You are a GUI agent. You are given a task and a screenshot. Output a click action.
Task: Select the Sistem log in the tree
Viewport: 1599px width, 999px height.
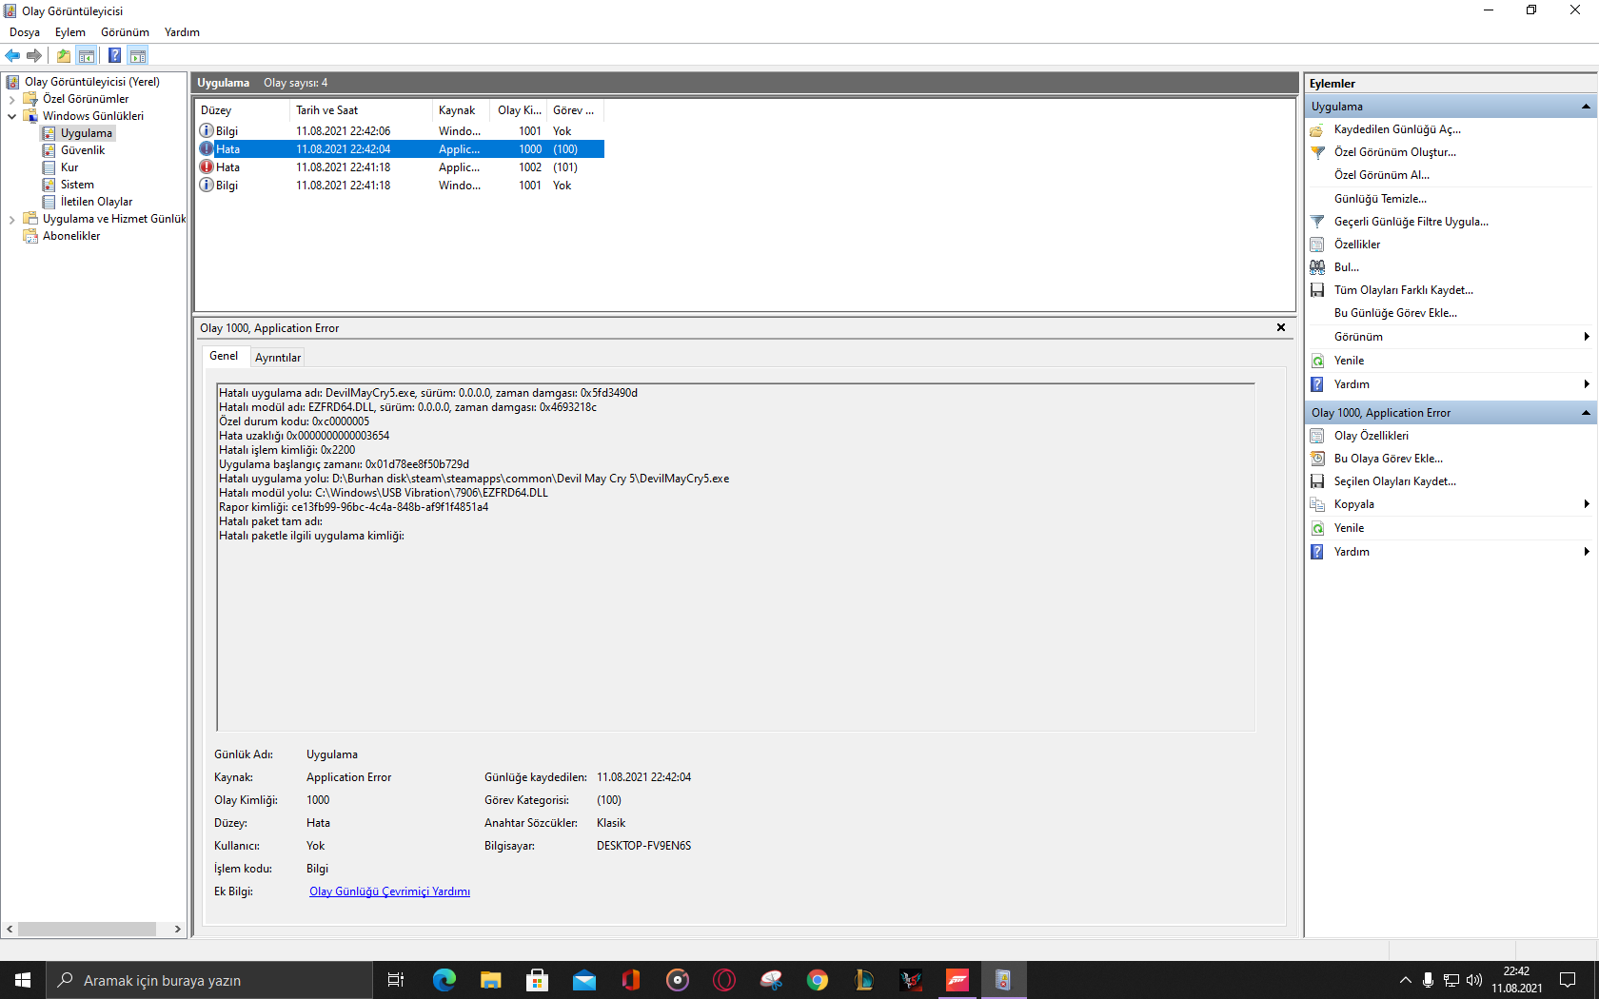(x=77, y=185)
